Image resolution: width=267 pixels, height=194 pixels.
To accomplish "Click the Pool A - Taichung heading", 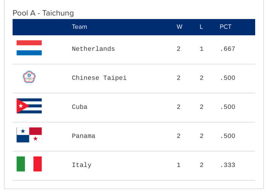I will tap(43, 13).
